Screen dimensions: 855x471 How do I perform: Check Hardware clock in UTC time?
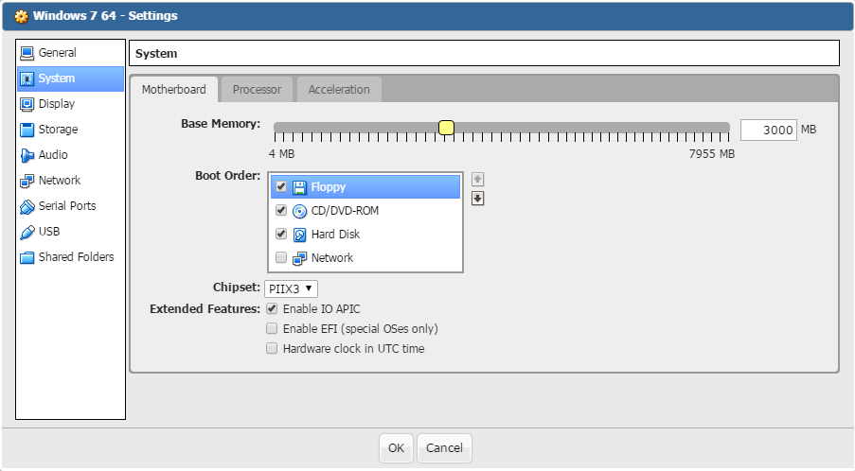click(273, 349)
